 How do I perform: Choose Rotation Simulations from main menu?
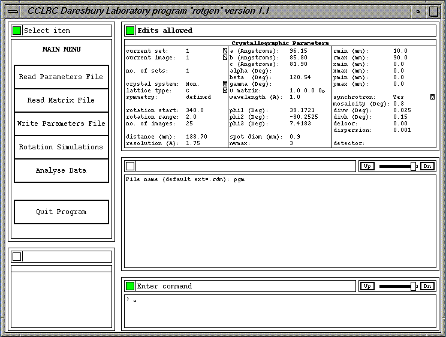61,148
